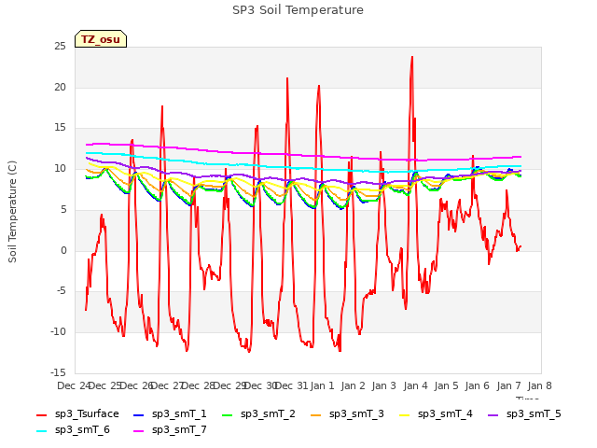Toggle sp3_smT_3 legend entry
This screenshot has width=597, height=448.
point(347,414)
